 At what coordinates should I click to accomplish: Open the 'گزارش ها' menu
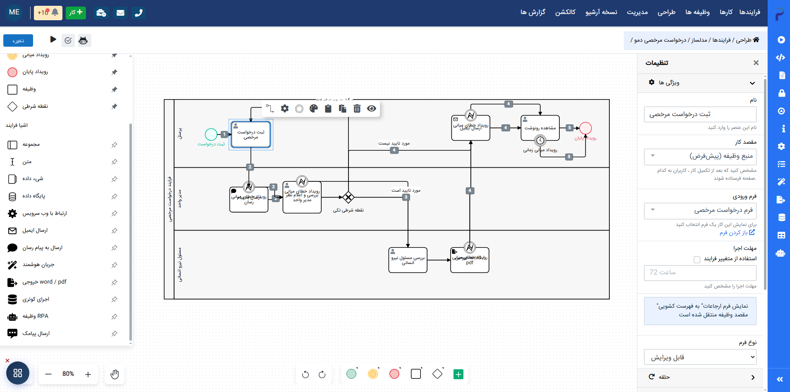click(x=532, y=12)
